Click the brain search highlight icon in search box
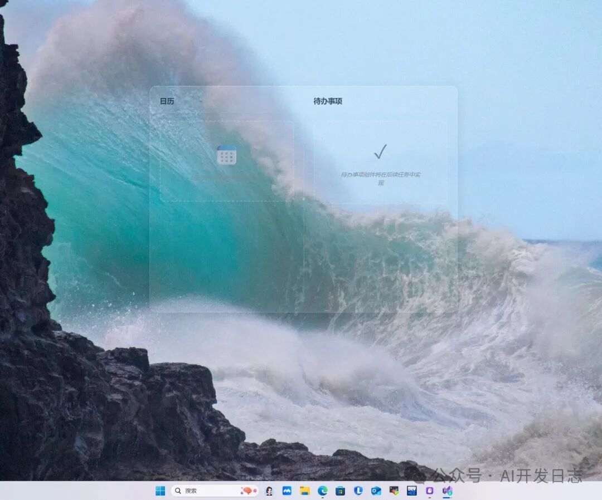Image resolution: width=602 pixels, height=500 pixels. click(x=249, y=491)
